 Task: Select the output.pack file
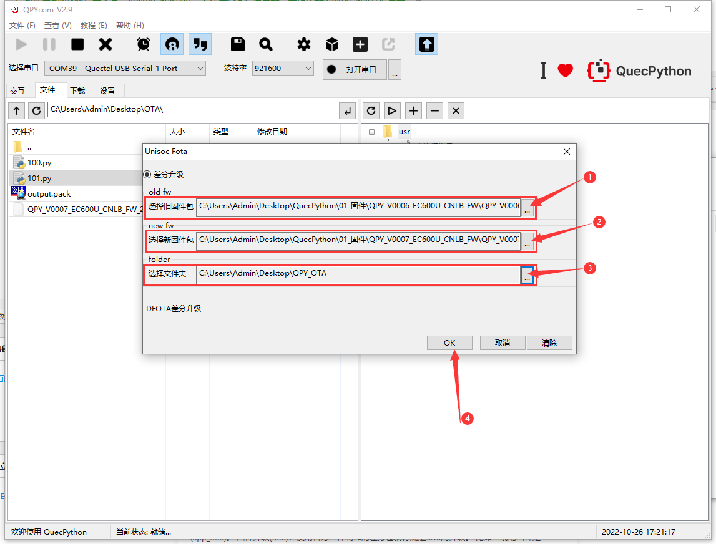coord(49,194)
